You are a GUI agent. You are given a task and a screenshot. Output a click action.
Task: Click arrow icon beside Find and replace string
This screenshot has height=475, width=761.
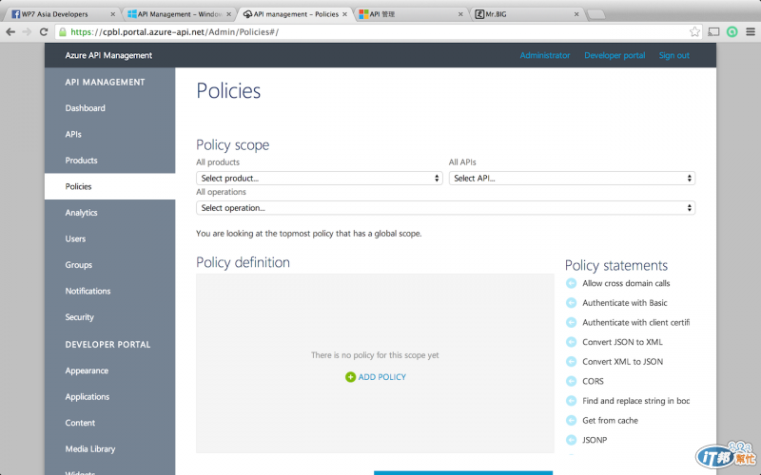pos(572,401)
